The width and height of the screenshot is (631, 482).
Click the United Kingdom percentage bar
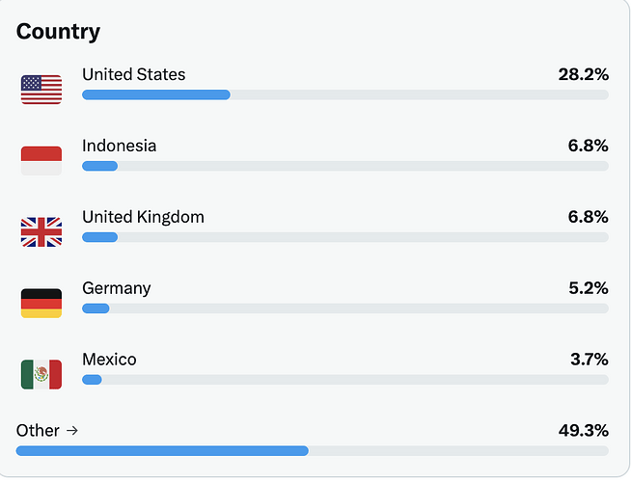344,237
